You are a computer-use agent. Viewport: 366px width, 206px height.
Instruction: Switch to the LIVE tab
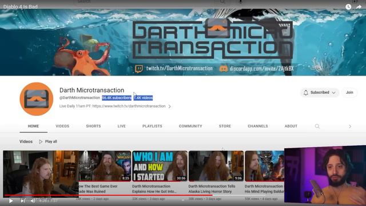coord(122,126)
